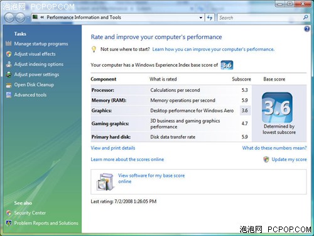This screenshot has height=236, width=314.
Task: Click the Manage startup programs icon
Action: [9, 43]
